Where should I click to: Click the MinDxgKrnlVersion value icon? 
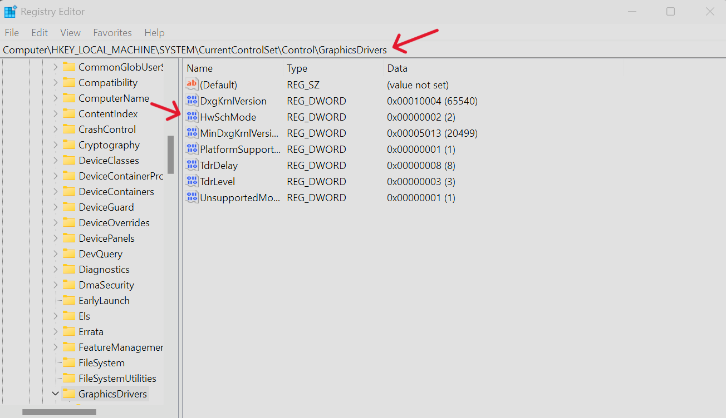coord(192,133)
